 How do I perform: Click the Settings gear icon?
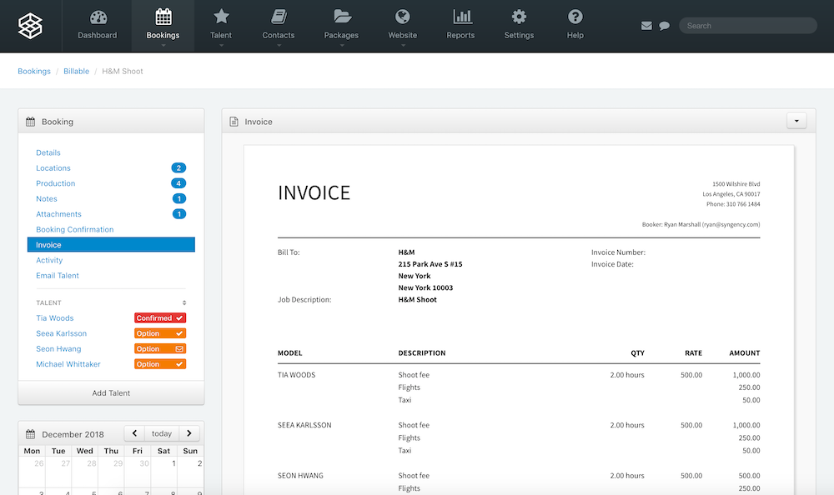pos(519,17)
